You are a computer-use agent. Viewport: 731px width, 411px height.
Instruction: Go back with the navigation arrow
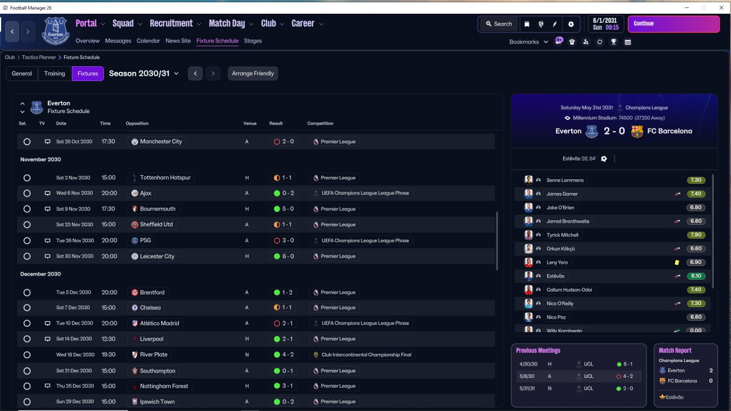click(x=13, y=32)
